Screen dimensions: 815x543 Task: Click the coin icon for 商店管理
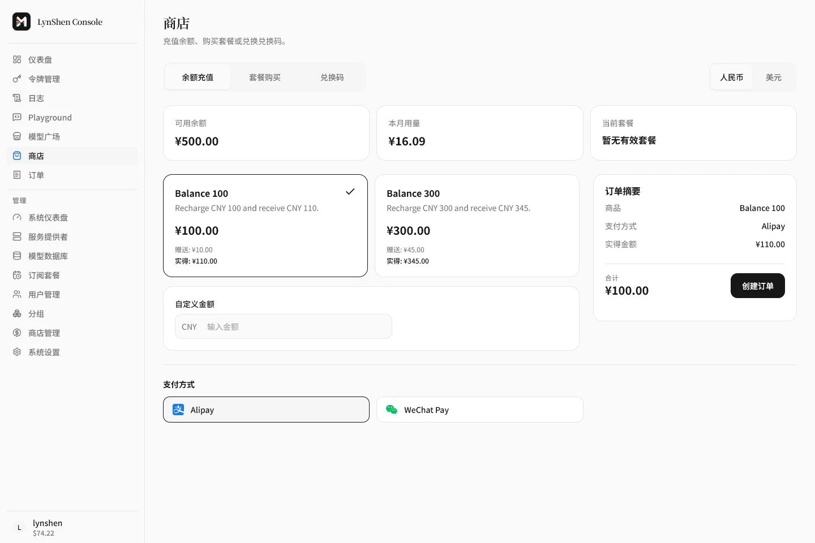click(x=17, y=333)
